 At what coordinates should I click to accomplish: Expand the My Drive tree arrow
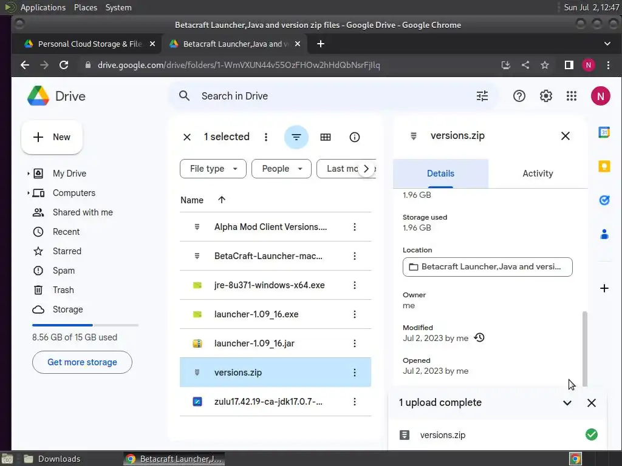pyautogui.click(x=28, y=174)
